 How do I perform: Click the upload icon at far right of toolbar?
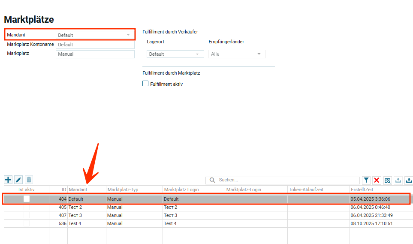408,181
